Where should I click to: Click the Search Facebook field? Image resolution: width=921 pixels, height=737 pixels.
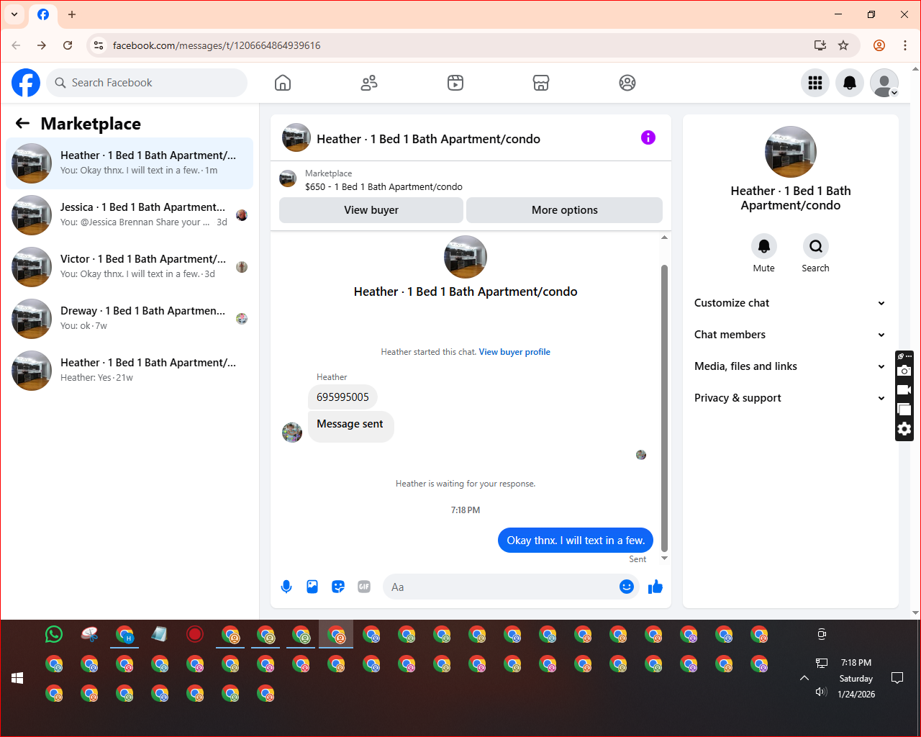click(x=147, y=83)
